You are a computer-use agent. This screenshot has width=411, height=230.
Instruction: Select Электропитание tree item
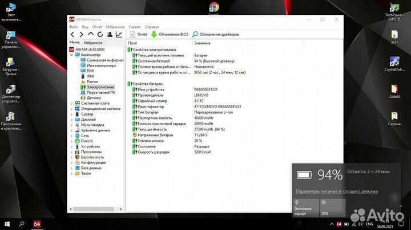[x=98, y=87]
